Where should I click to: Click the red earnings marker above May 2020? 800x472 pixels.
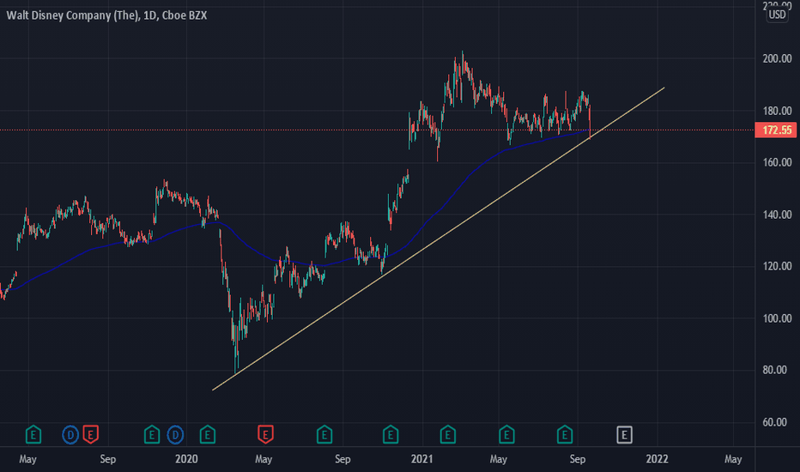pyautogui.click(x=265, y=435)
